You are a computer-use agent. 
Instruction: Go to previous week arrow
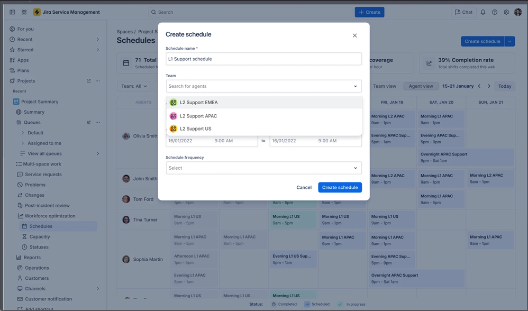point(479,86)
